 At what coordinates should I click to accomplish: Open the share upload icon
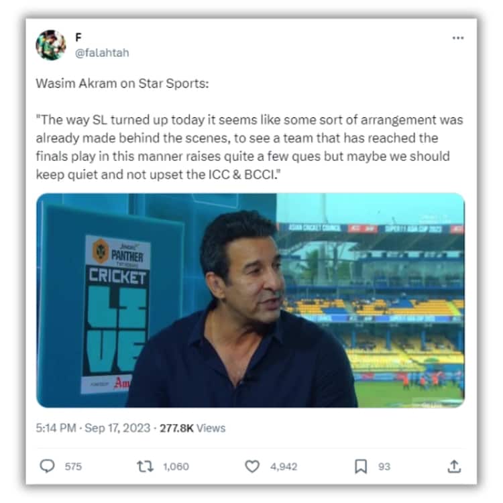454,466
